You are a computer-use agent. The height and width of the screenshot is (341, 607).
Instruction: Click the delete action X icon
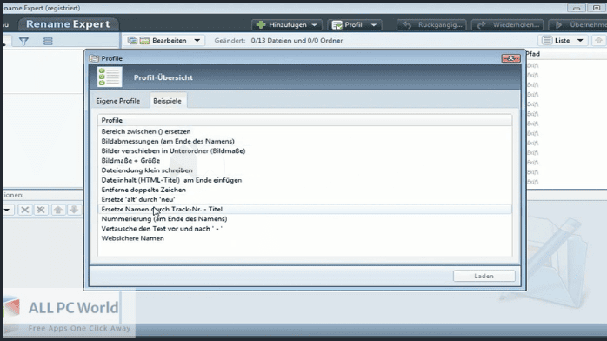coord(24,210)
